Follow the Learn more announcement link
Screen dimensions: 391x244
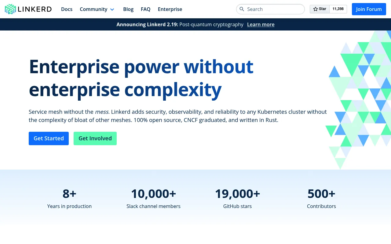[x=261, y=24]
